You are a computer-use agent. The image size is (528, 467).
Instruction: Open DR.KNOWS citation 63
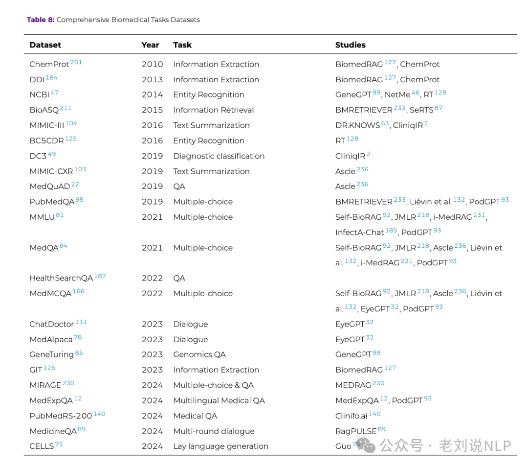[x=385, y=123]
